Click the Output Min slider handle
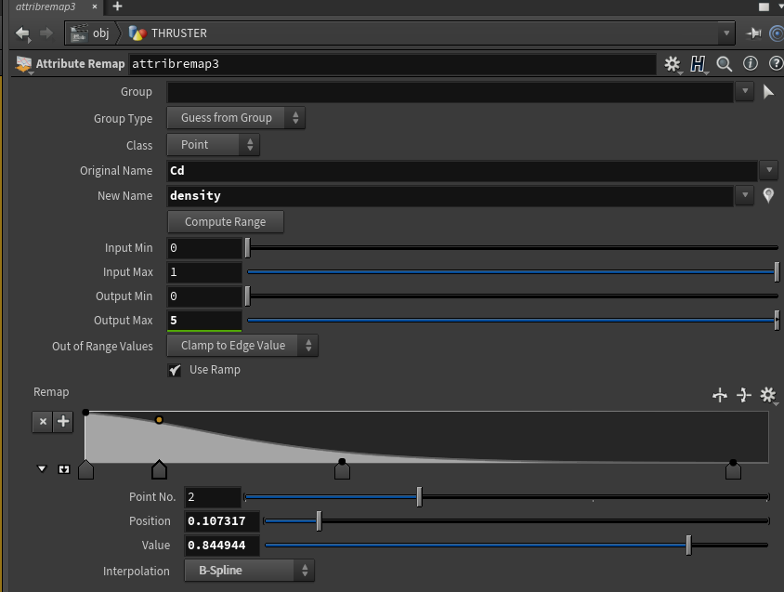Viewport: 784px width, 592px height. 247,296
